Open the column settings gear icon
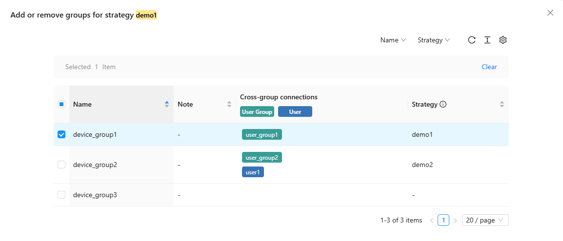The height and width of the screenshot is (241, 563). click(503, 40)
